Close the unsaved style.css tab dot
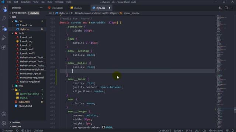 point(110,8)
